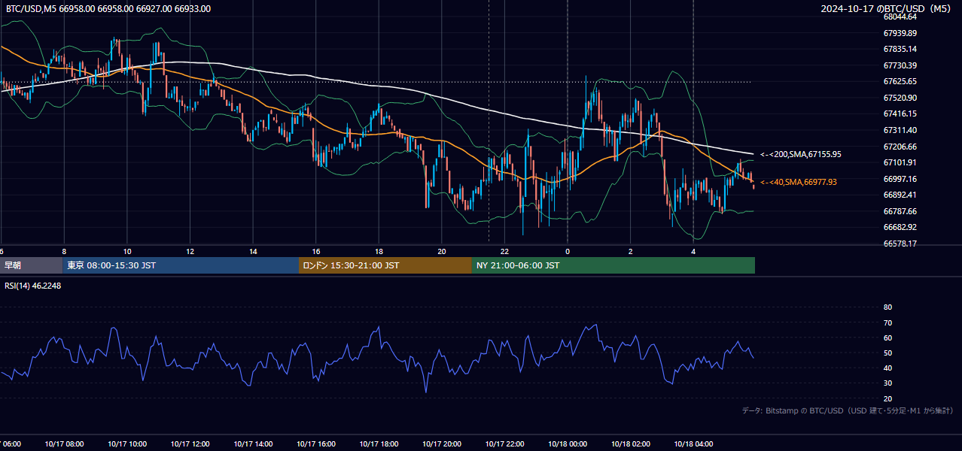The image size is (962, 451).
Task: Click the BTC/USD,M5 OHLC header text
Action: tap(108, 9)
